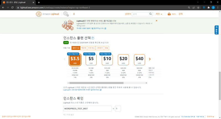
Task: Sort plans by processing (프로세싱) tab
Action: pyautogui.click(x=91, y=48)
